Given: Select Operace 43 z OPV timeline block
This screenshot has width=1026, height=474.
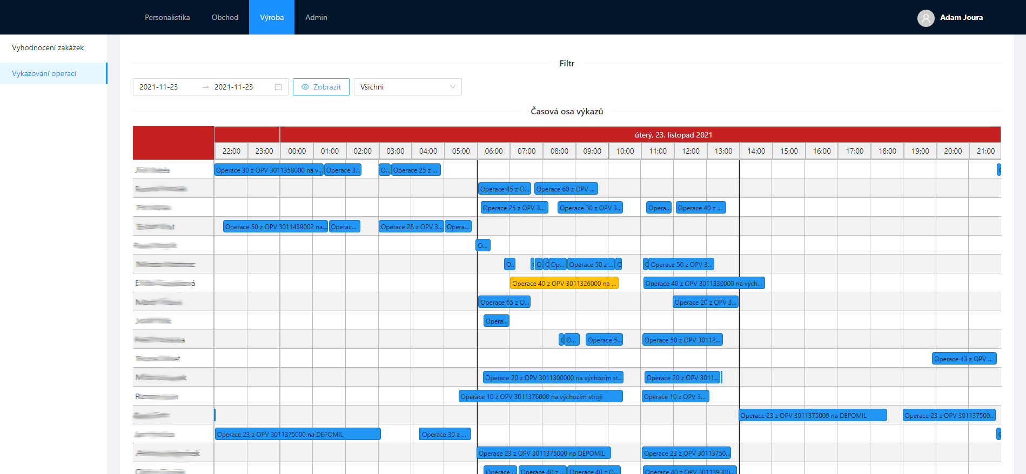Looking at the screenshot, I should pyautogui.click(x=964, y=359).
